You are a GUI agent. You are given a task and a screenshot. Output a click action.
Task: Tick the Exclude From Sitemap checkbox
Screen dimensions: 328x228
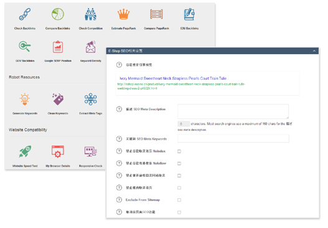tap(179, 200)
